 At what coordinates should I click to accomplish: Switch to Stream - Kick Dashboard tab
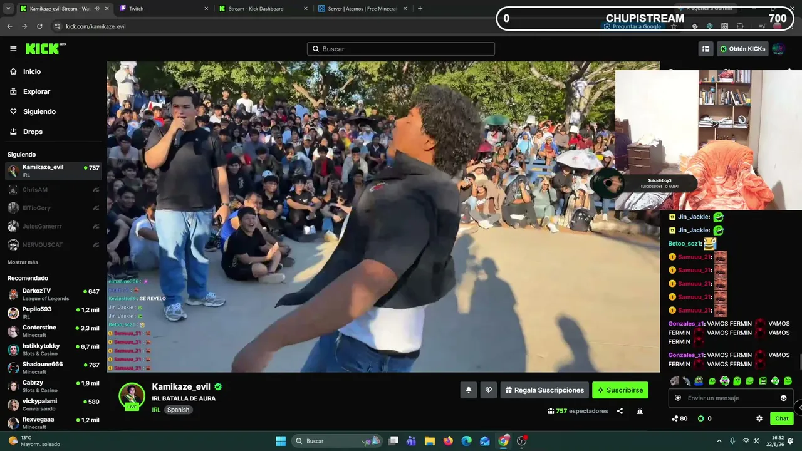263,8
